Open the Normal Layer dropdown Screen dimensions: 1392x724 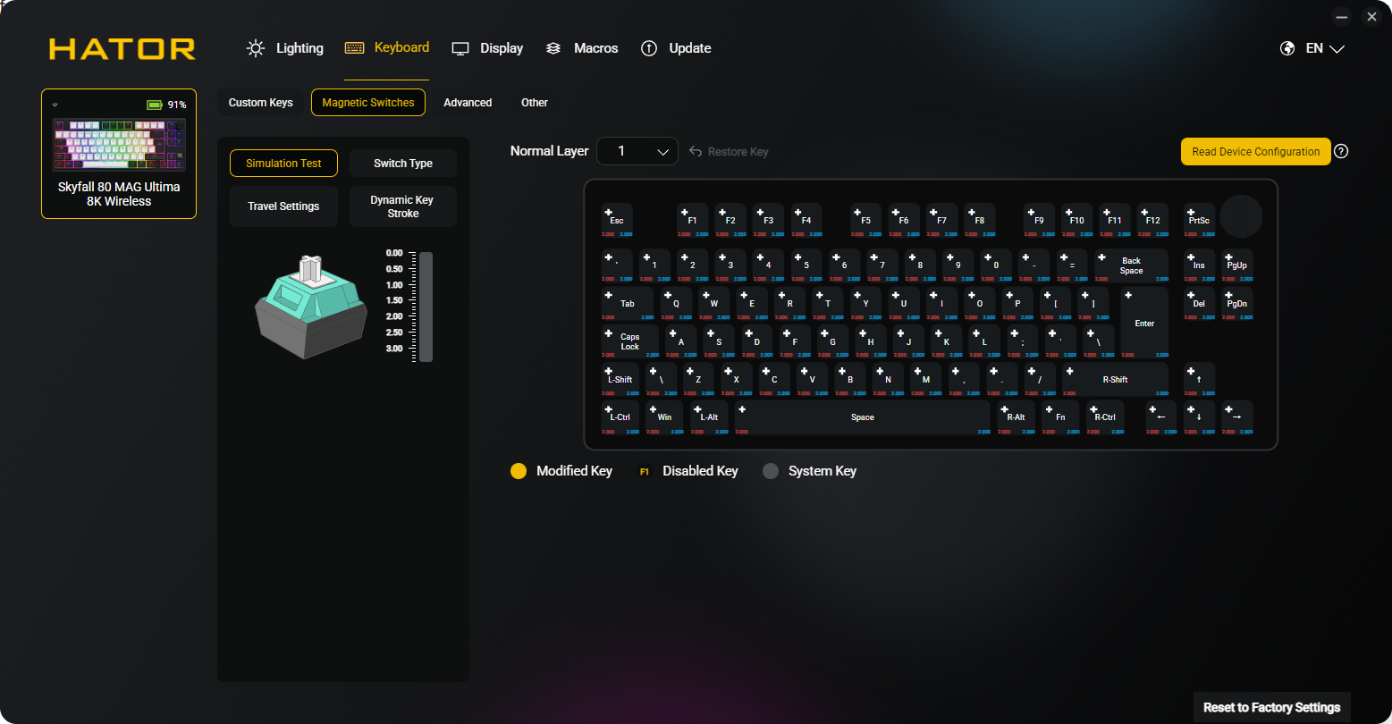click(x=637, y=151)
